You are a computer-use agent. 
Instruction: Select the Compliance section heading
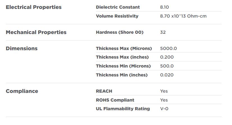pos(22,91)
